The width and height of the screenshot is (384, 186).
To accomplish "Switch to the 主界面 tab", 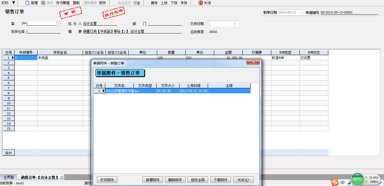I will (x=8, y=177).
